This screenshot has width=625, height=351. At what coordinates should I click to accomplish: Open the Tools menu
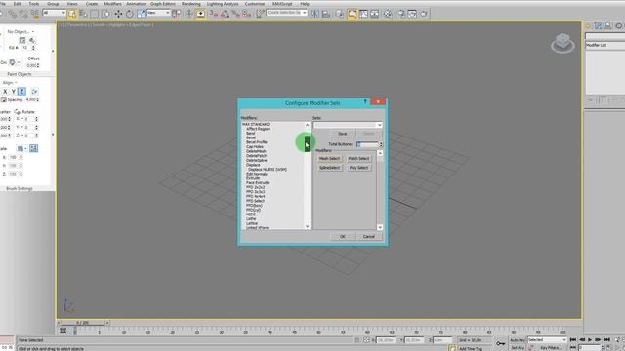point(34,4)
